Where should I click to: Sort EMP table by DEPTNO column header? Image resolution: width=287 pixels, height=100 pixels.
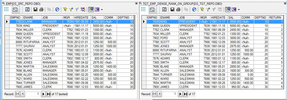[125, 17]
